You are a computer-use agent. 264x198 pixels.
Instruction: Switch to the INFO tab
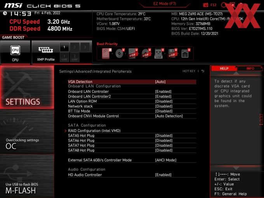tap(250, 68)
